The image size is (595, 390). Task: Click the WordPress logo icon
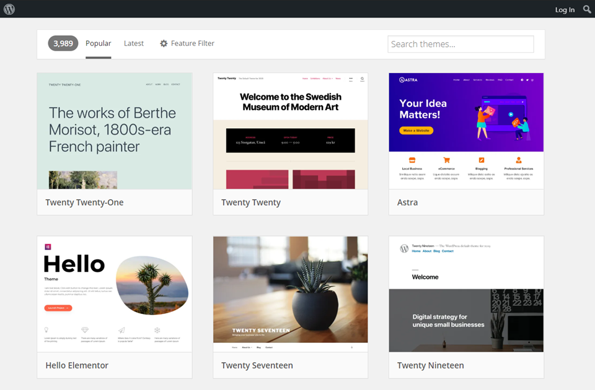coord(8,9)
